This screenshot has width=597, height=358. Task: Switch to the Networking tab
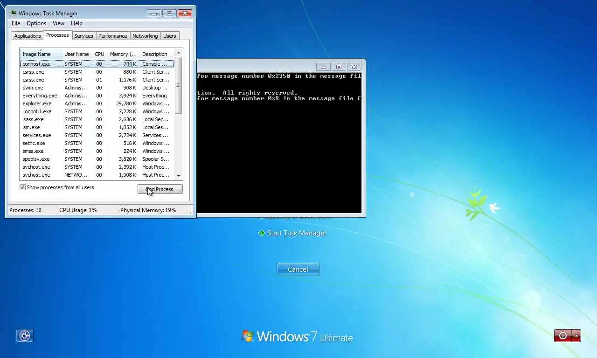[145, 36]
